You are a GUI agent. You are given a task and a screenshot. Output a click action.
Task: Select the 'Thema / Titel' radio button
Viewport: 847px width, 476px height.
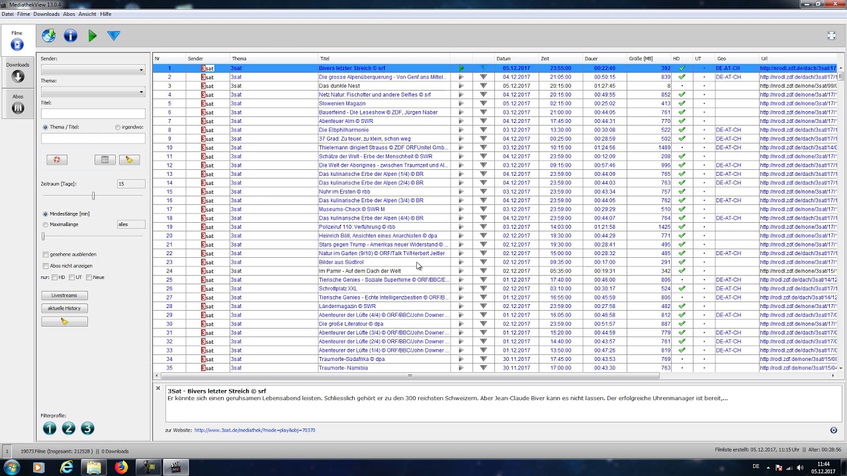click(x=46, y=128)
